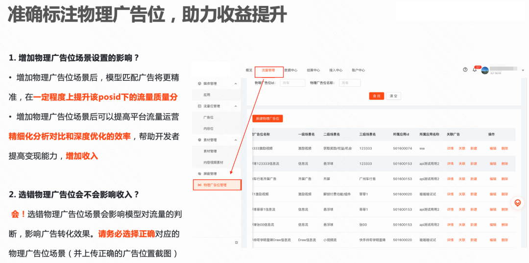Click the 广州车行易 scene name cell
Screen dimensions: 529x263
368,179
